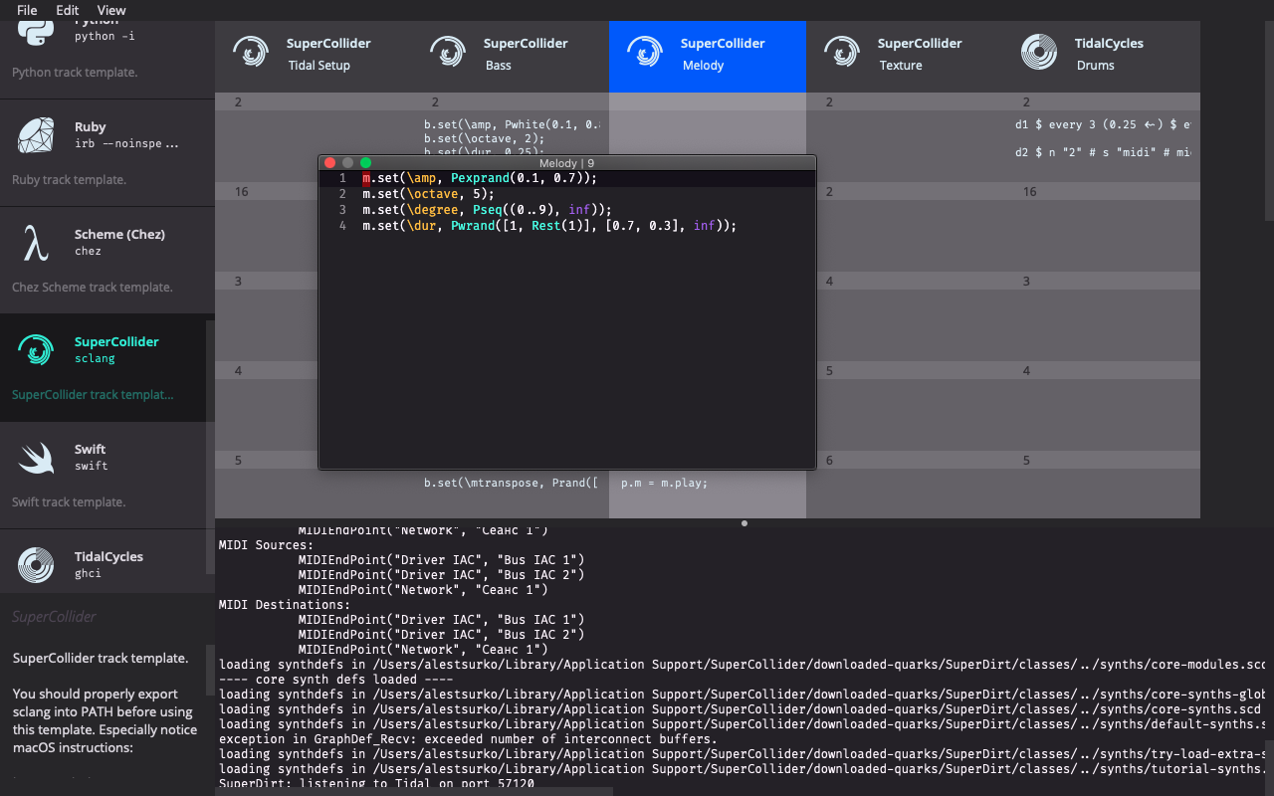Select the SuperCollider sclang template icon
The image size is (1274, 796).
pyautogui.click(x=35, y=350)
